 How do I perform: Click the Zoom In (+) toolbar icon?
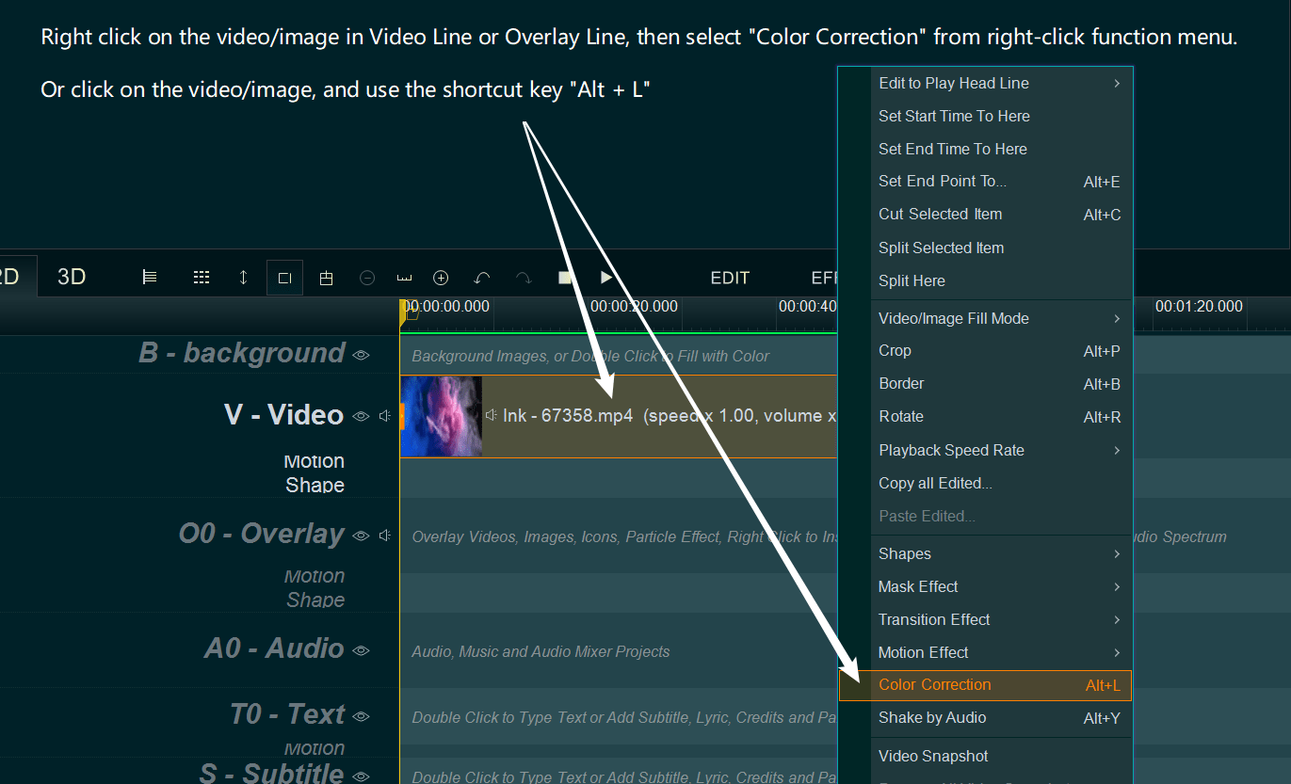[440, 277]
